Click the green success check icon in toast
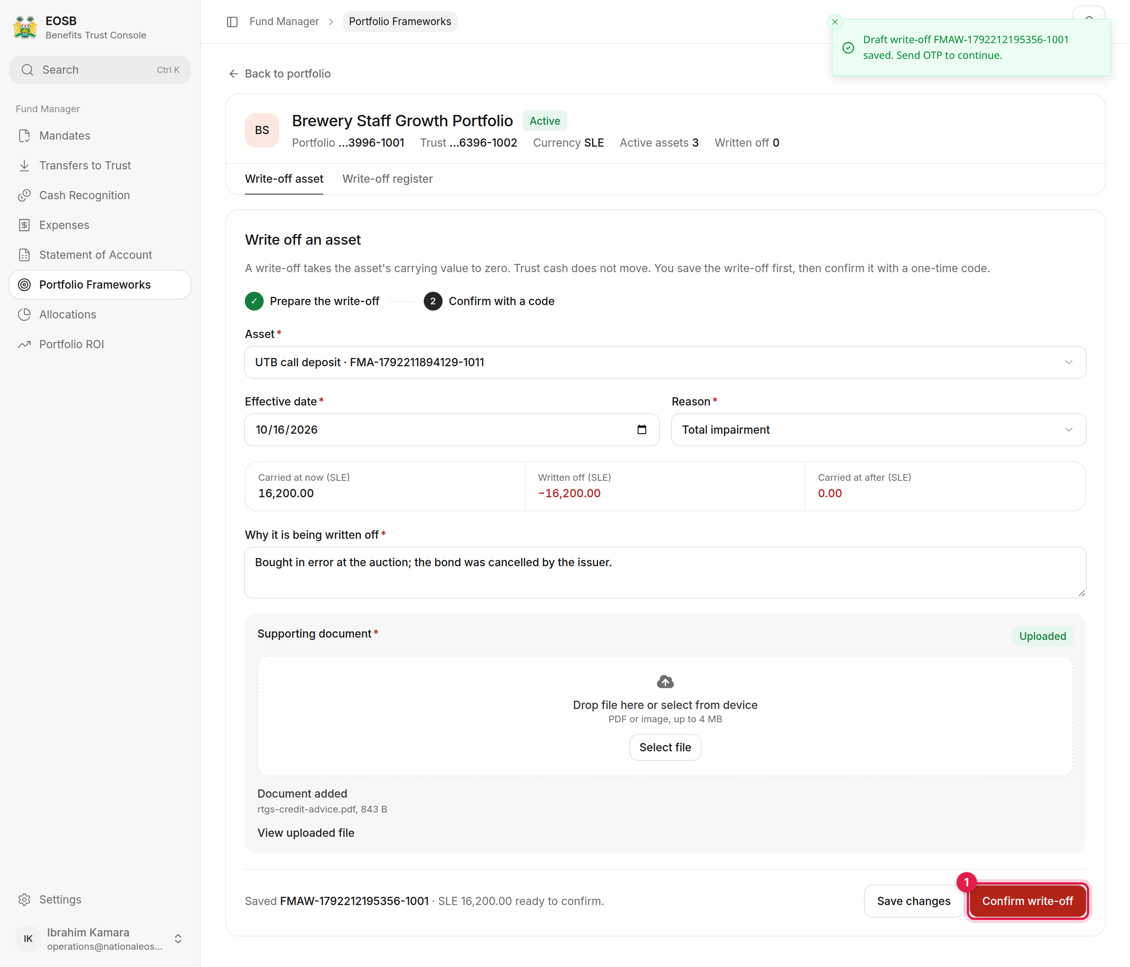Image resolution: width=1130 pixels, height=967 pixels. click(848, 48)
